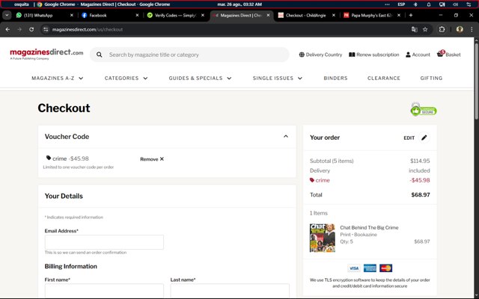Go back to the previous page
The width and height of the screenshot is (479, 299).
pyautogui.click(x=7, y=29)
